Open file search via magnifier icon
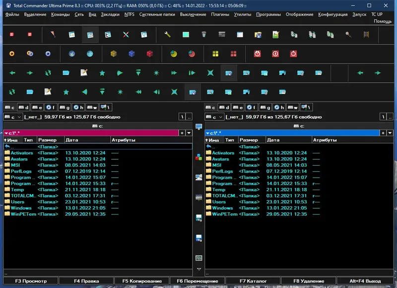The width and height of the screenshot is (397, 288). [x=348, y=35]
